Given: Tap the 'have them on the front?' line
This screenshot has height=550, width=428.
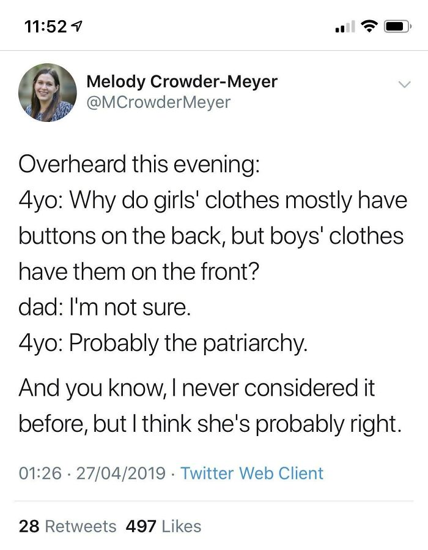Looking at the screenshot, I should 139,271.
